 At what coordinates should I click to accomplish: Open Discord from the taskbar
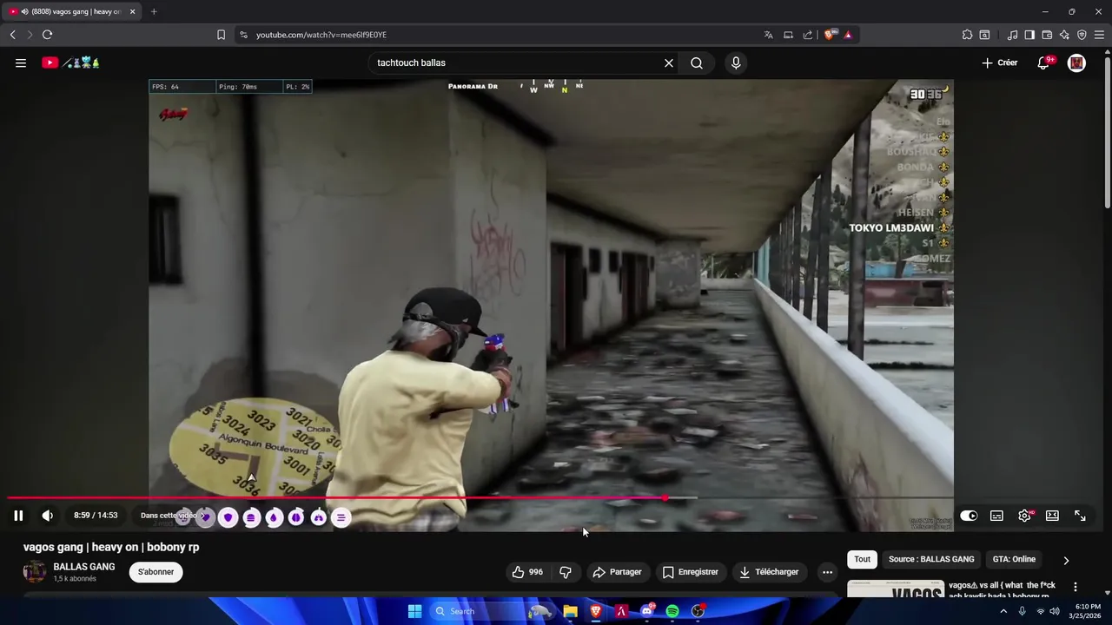tap(647, 611)
